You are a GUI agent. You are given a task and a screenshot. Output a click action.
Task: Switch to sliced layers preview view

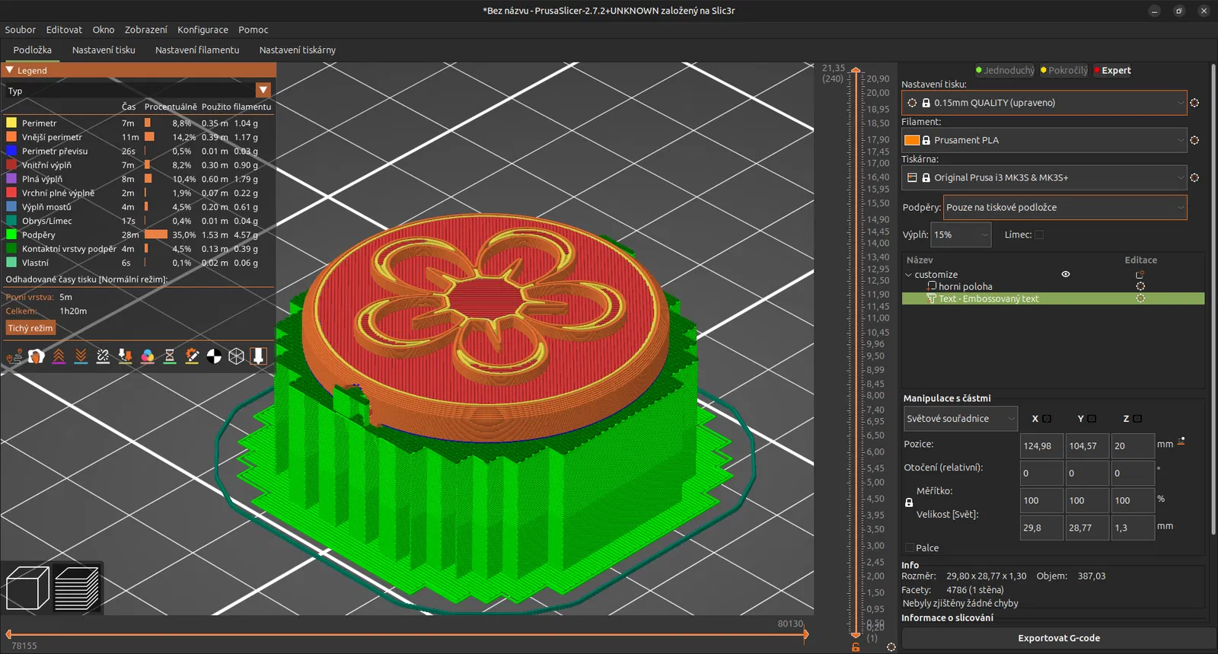[x=77, y=589]
